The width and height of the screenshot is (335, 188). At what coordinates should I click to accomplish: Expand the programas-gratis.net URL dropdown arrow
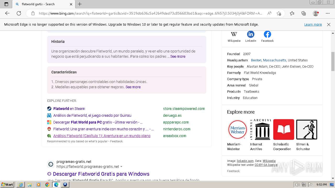point(121,167)
